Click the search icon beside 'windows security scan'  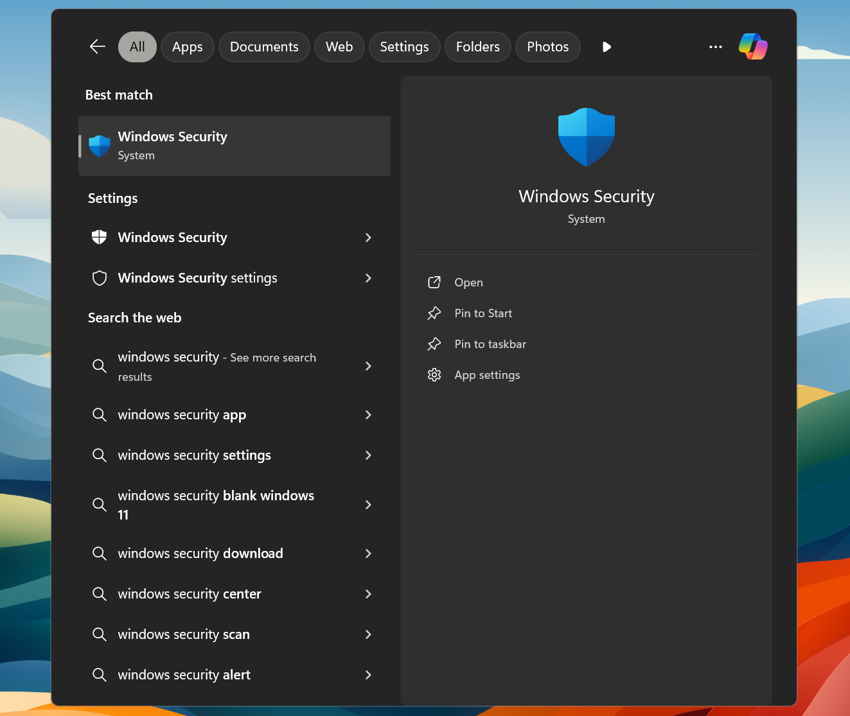coord(99,634)
